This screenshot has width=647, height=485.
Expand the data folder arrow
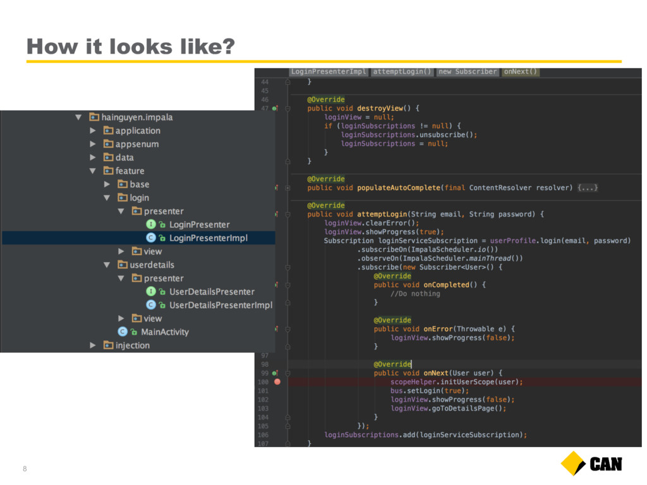(x=93, y=157)
